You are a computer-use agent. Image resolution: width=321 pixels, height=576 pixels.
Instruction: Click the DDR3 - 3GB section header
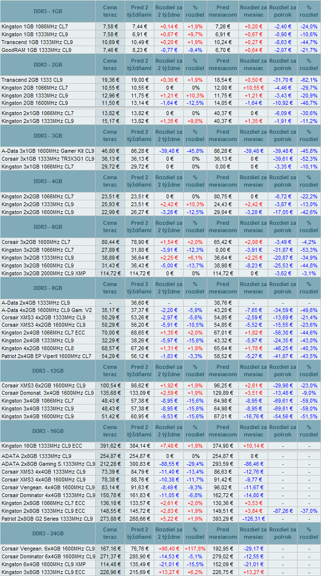[47, 136]
